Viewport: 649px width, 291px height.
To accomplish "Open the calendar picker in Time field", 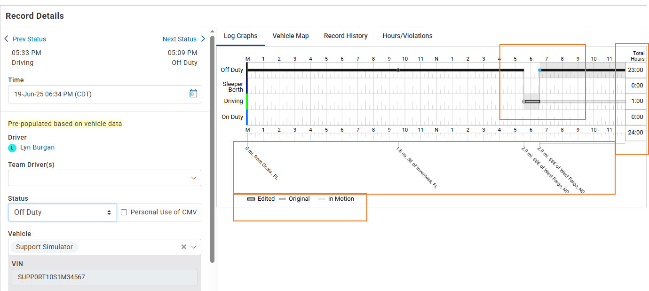I will tap(193, 94).
